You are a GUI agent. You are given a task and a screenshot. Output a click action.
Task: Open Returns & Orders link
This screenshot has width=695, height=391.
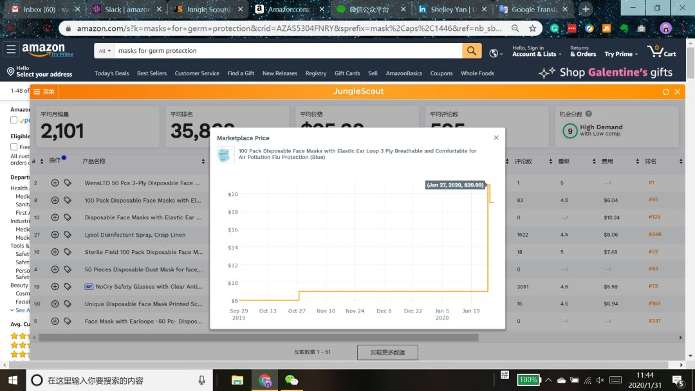tap(583, 51)
